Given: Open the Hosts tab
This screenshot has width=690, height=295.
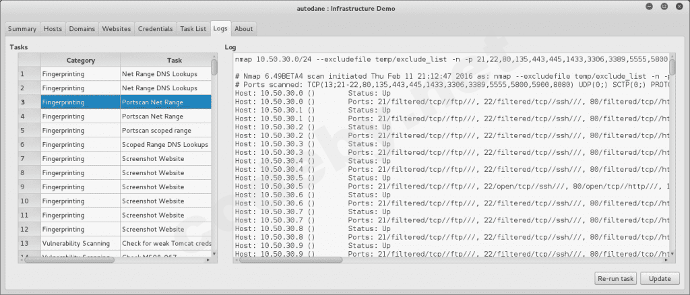Looking at the screenshot, I should pyautogui.click(x=53, y=29).
